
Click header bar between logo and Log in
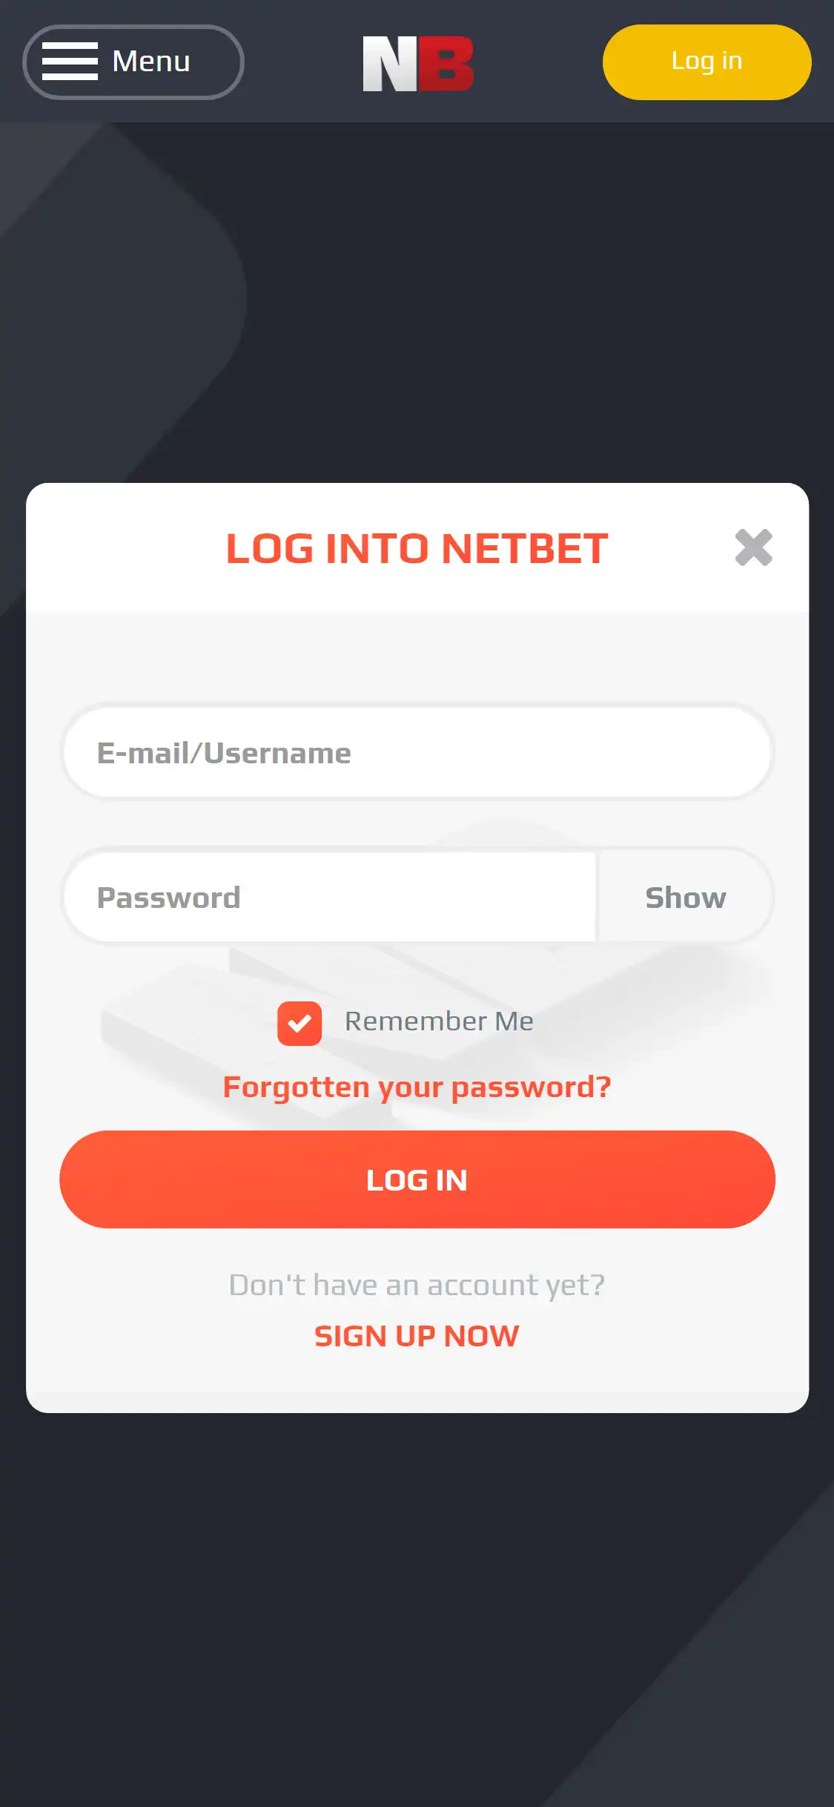(x=538, y=62)
